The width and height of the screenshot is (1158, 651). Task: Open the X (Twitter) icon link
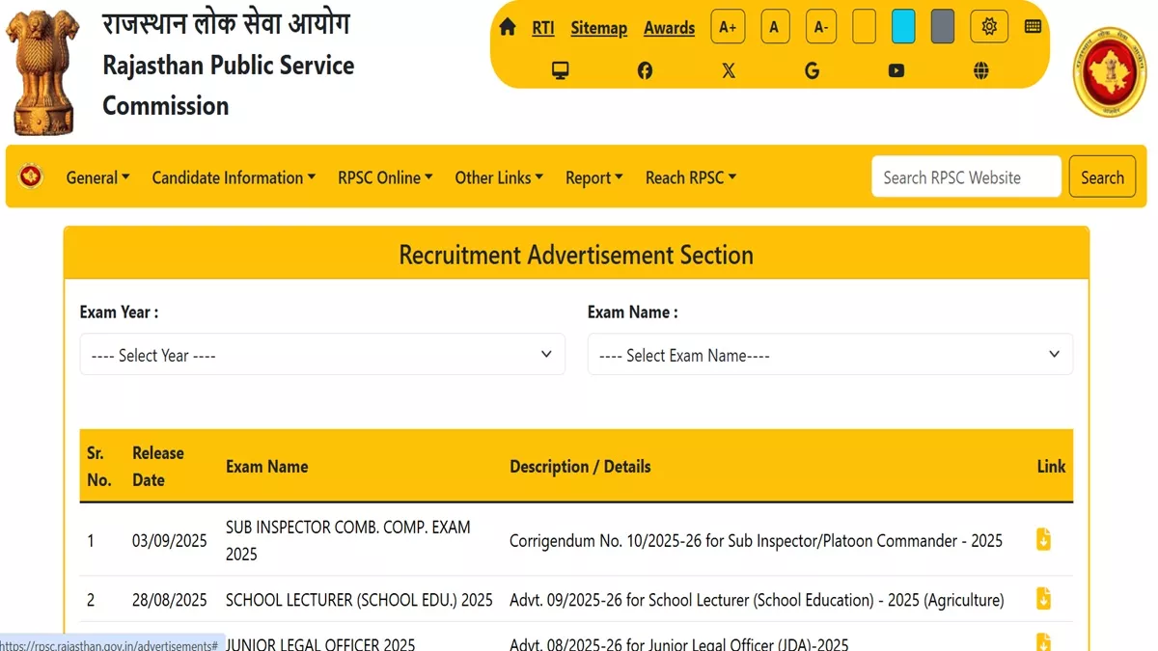[729, 70]
